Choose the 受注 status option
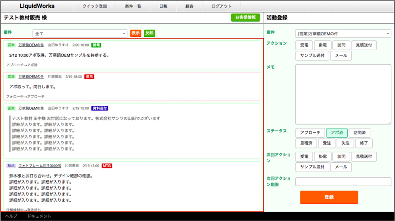Screen dimensions: 395x221 tap(326, 143)
